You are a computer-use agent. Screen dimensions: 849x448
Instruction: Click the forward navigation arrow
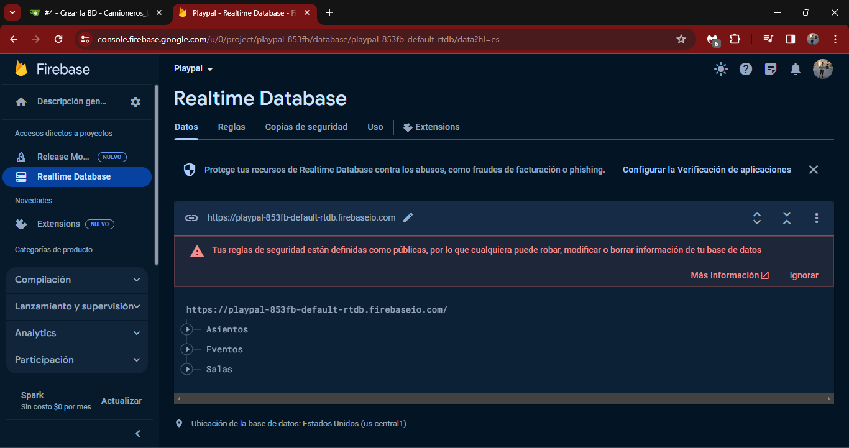[x=36, y=39]
